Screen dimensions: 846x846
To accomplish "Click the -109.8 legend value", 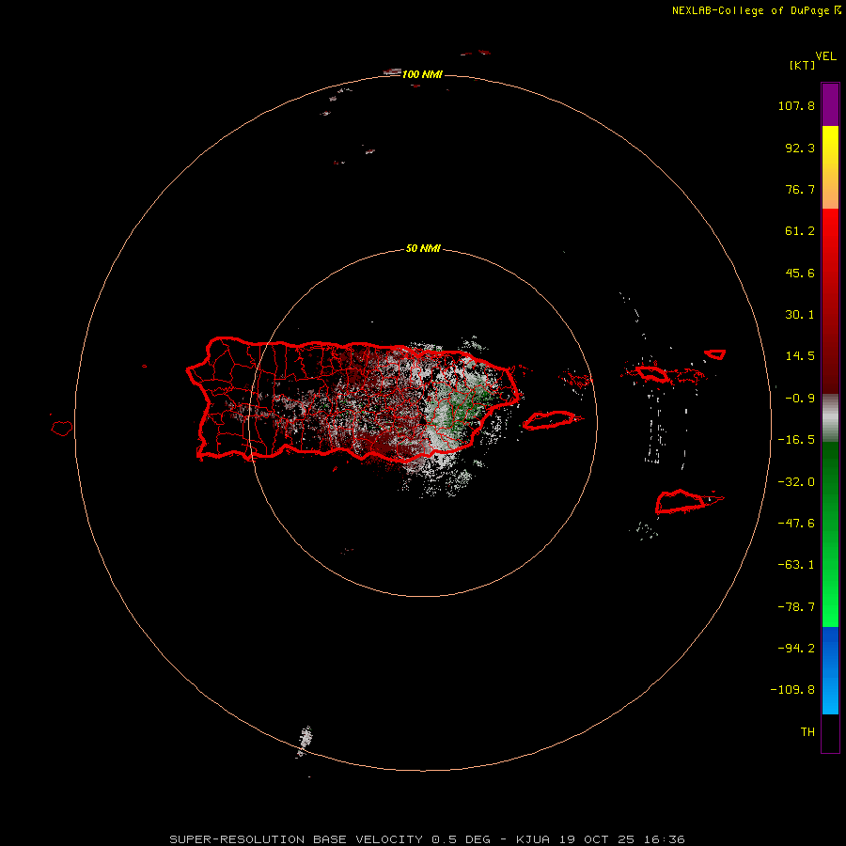I will tap(792, 690).
